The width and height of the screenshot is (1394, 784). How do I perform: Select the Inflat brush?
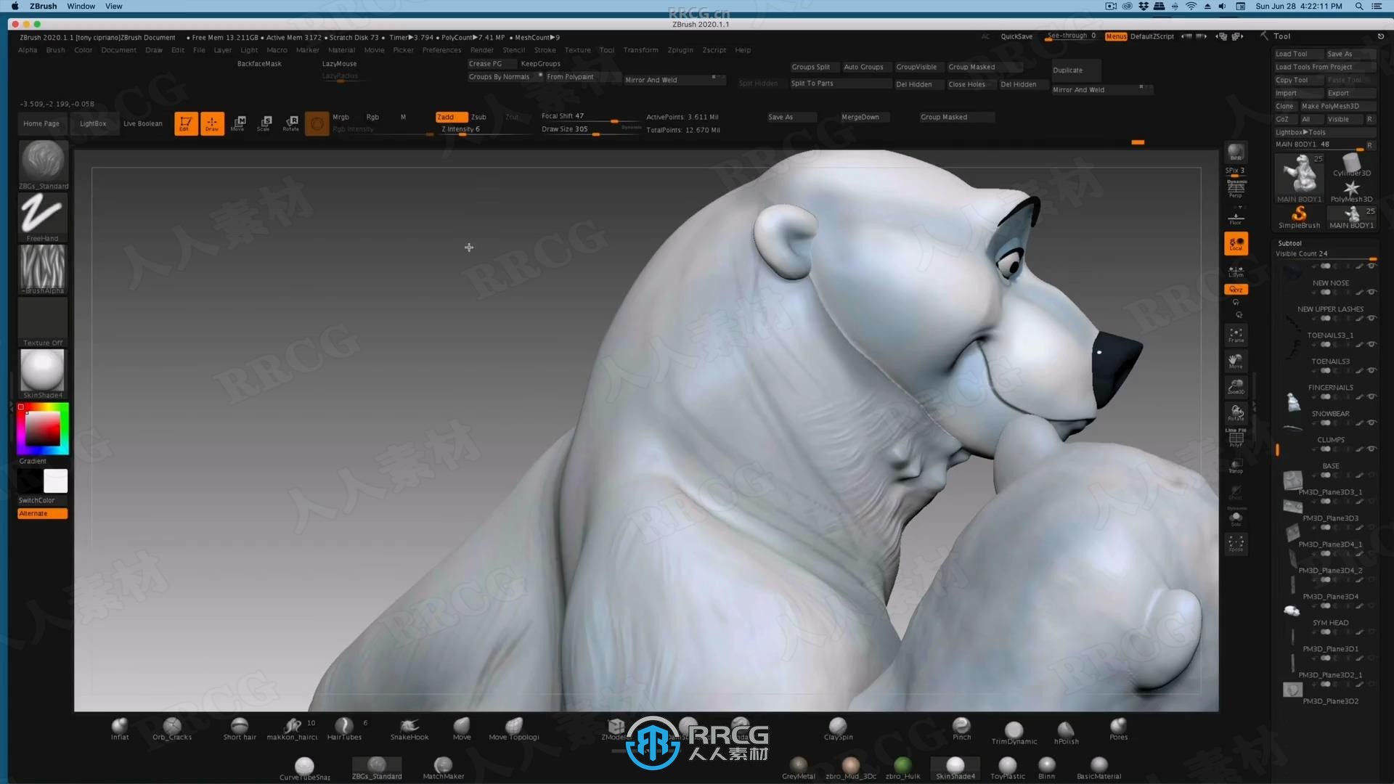pos(120,729)
